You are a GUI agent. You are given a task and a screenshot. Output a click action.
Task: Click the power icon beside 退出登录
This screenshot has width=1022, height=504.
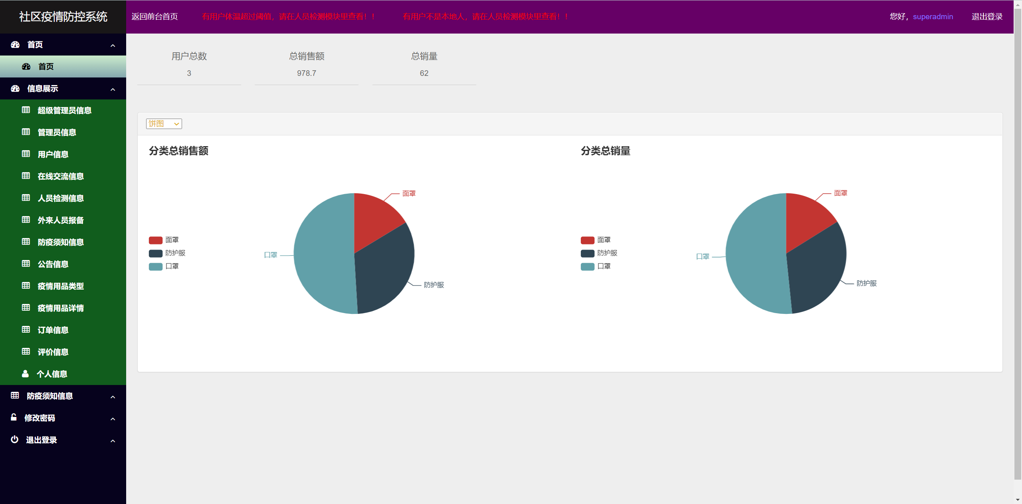14,440
